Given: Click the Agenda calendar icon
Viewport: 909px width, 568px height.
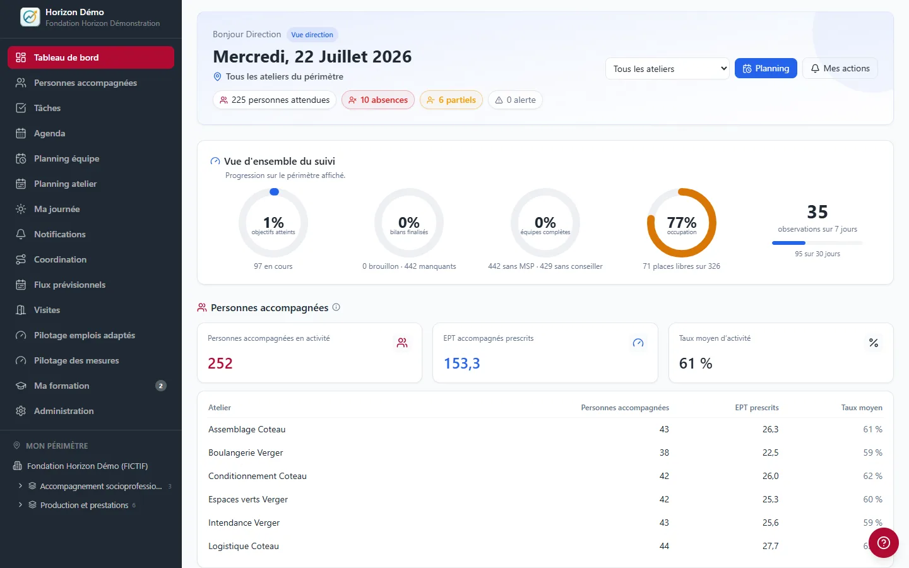Looking at the screenshot, I should 21,133.
